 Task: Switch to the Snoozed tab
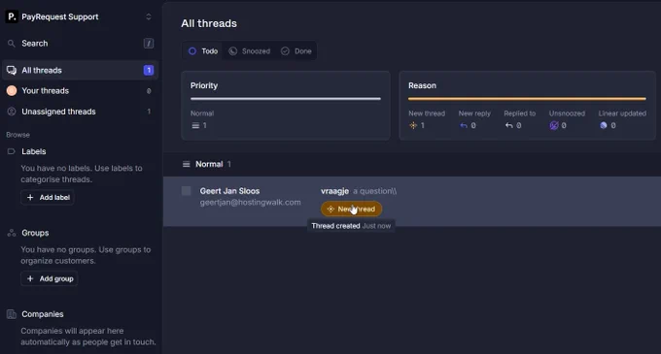coord(249,50)
